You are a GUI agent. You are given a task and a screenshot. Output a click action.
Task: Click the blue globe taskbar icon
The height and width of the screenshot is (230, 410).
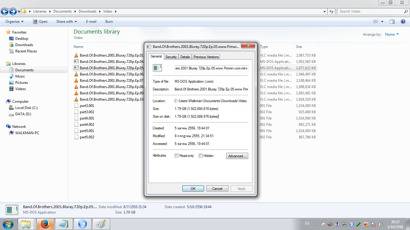83,224
